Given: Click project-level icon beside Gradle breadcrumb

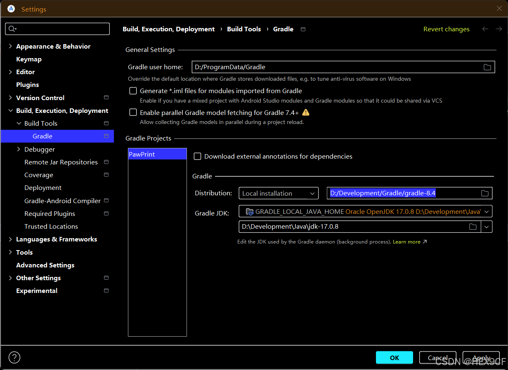Looking at the screenshot, I should [x=303, y=29].
